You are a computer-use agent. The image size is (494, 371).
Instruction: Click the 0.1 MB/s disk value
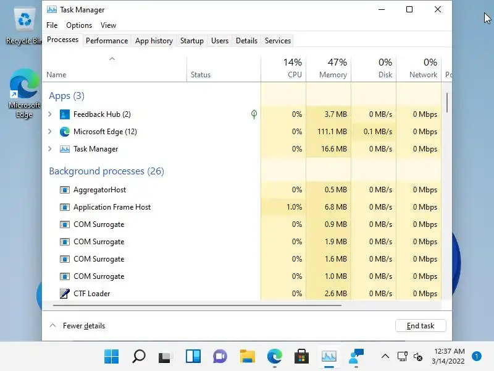click(x=378, y=132)
